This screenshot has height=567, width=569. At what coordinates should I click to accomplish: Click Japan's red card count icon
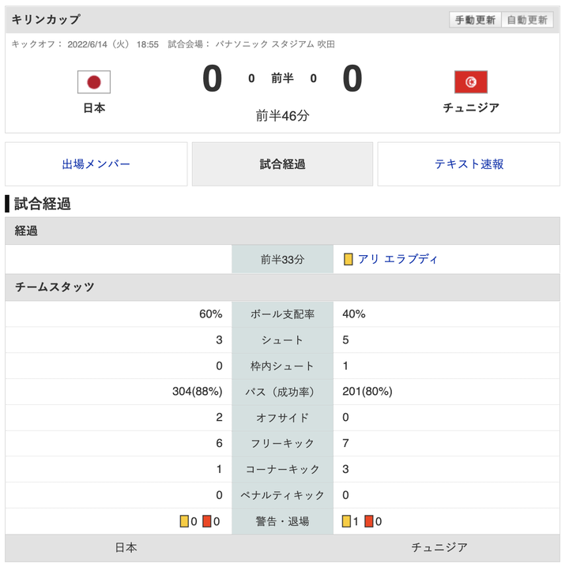tap(207, 521)
